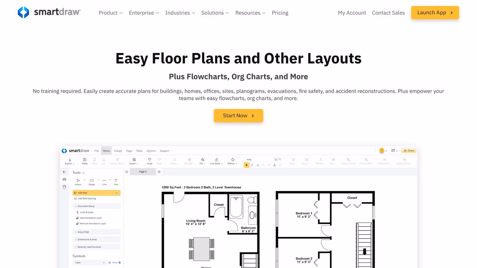
Task: Open the Insert tool dropdown
Action: tap(134, 161)
